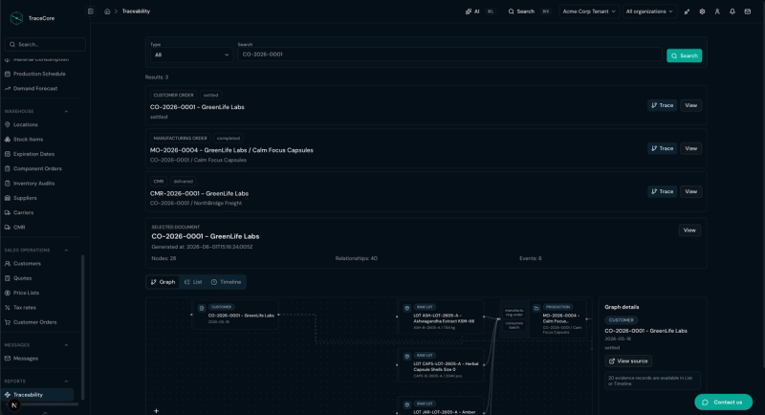The height and width of the screenshot is (415, 765).
Task: Select Ashwagandha Extract raw lot node
Action: point(441,317)
